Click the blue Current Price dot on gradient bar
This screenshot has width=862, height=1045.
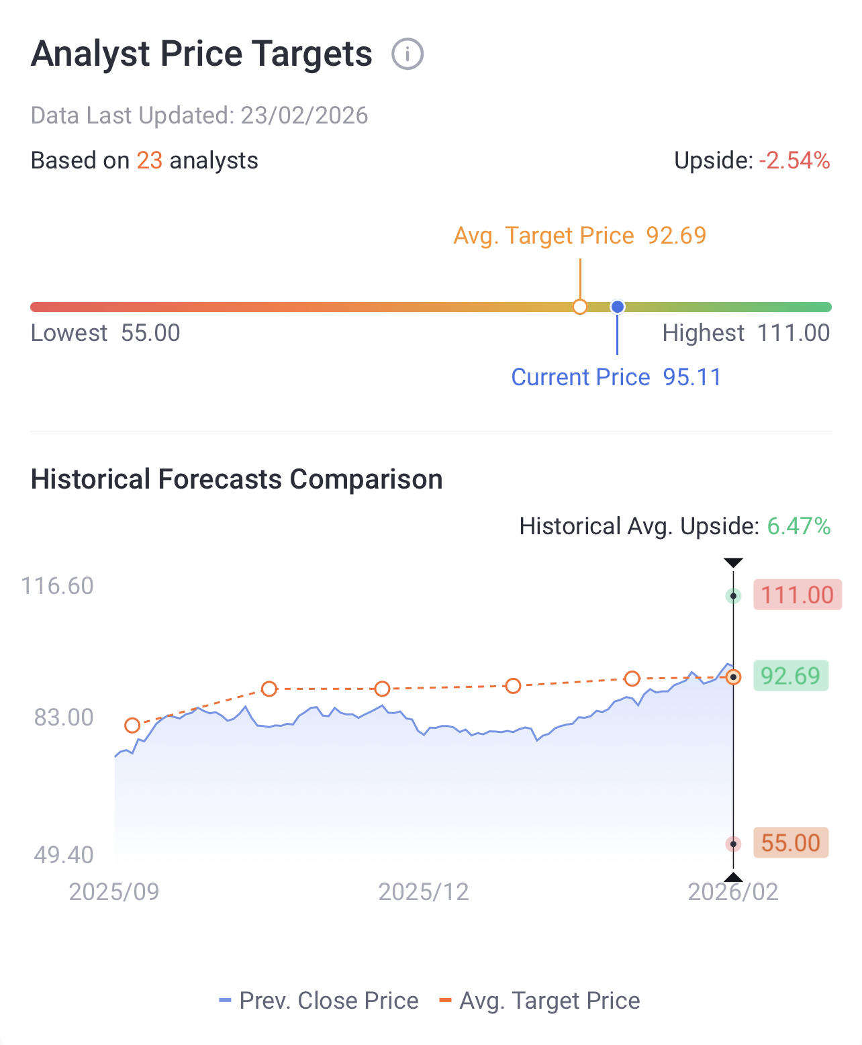[x=618, y=307]
